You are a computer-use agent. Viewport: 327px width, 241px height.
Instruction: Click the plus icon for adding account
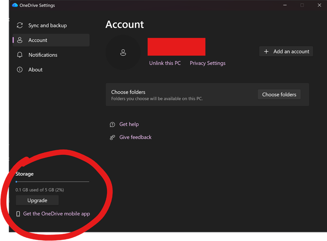click(x=266, y=52)
